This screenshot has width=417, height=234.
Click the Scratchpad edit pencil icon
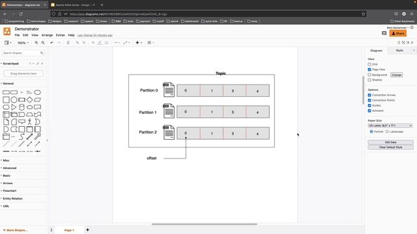[38, 64]
